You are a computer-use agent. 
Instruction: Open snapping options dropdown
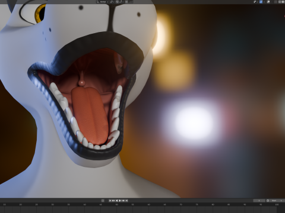122,2
